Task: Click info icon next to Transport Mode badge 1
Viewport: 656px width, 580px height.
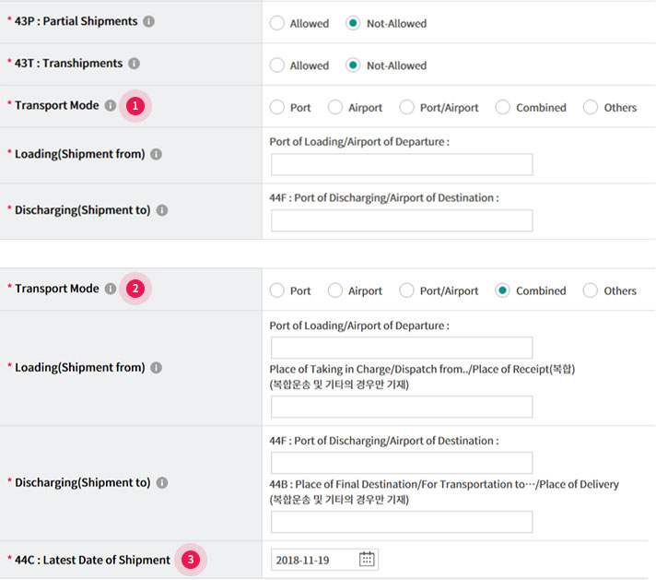Action: click(111, 106)
